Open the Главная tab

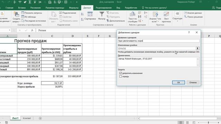pyautogui.click(x=9, y=8)
